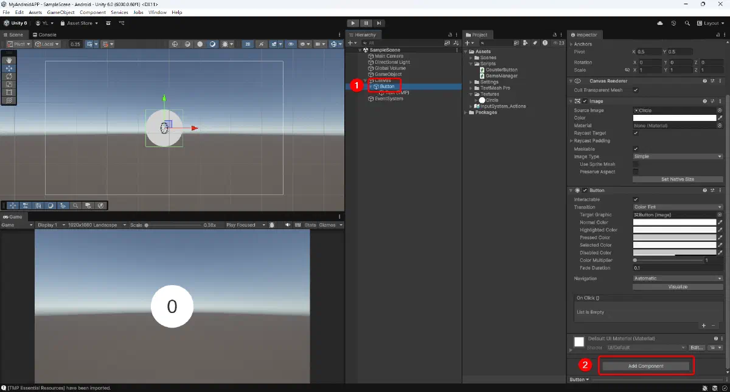Open the Unity cloud services icon
The image size is (730, 392).
[x=660, y=23]
